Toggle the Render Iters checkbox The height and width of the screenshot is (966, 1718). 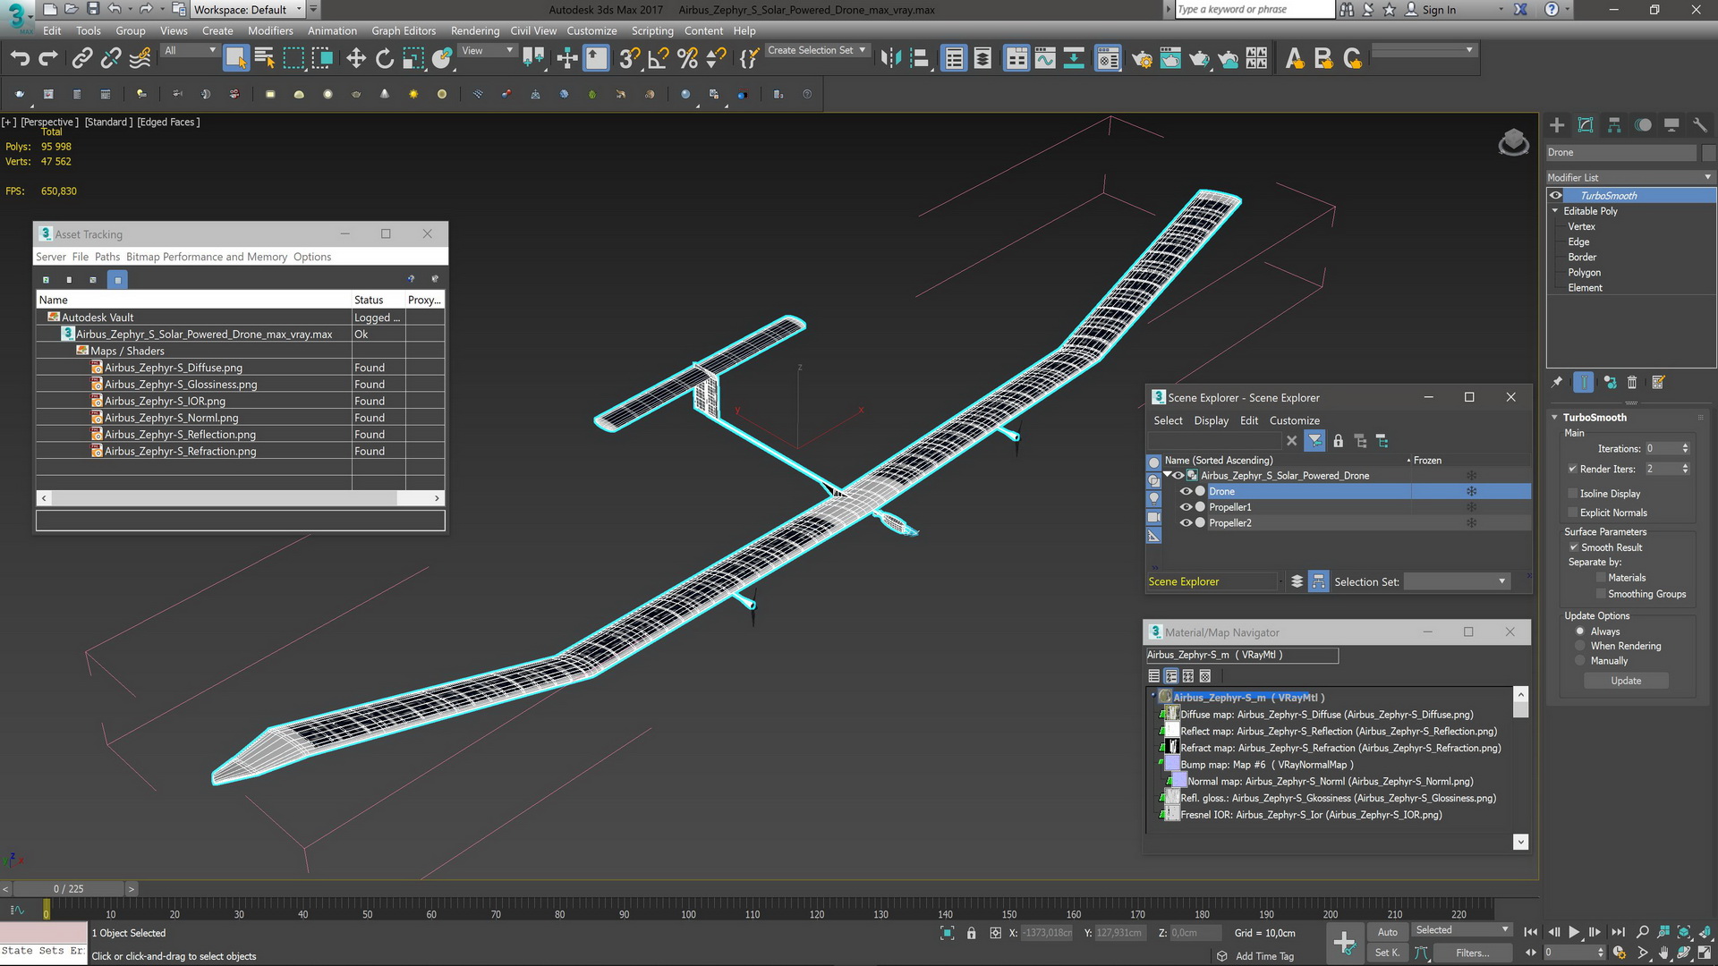click(1572, 469)
